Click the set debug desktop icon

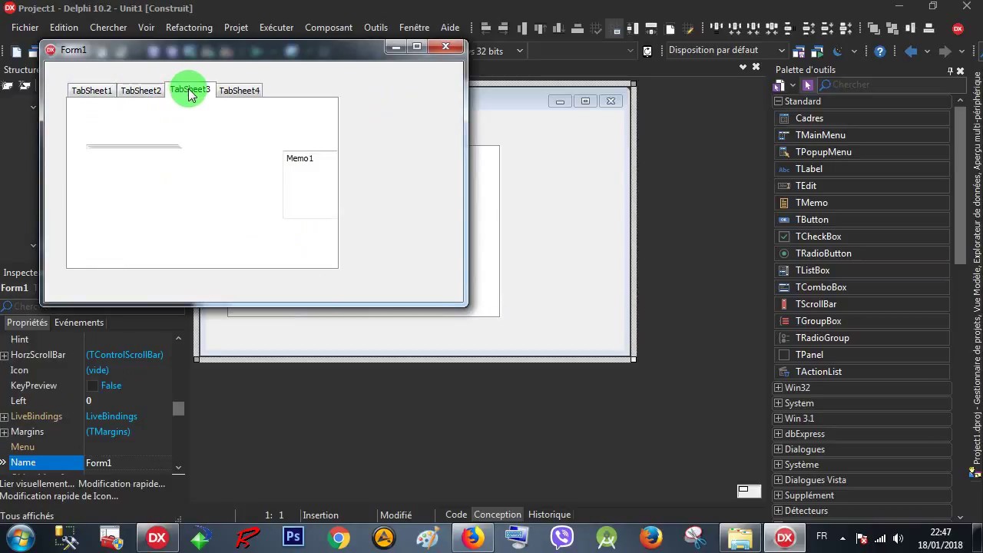coord(817,51)
